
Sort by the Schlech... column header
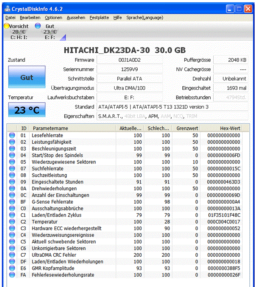click(x=158, y=128)
